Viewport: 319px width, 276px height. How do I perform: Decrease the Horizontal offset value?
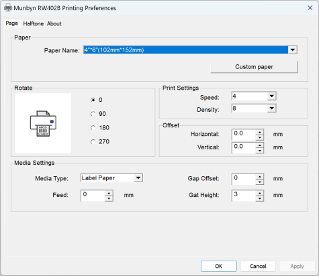point(260,137)
